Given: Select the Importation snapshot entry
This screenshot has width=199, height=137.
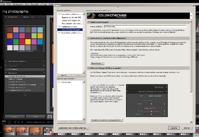Looking at the screenshot, I should point(25,69).
